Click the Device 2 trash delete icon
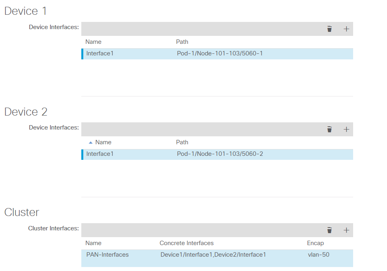Screen dimensions: 387x271 click(x=329, y=130)
